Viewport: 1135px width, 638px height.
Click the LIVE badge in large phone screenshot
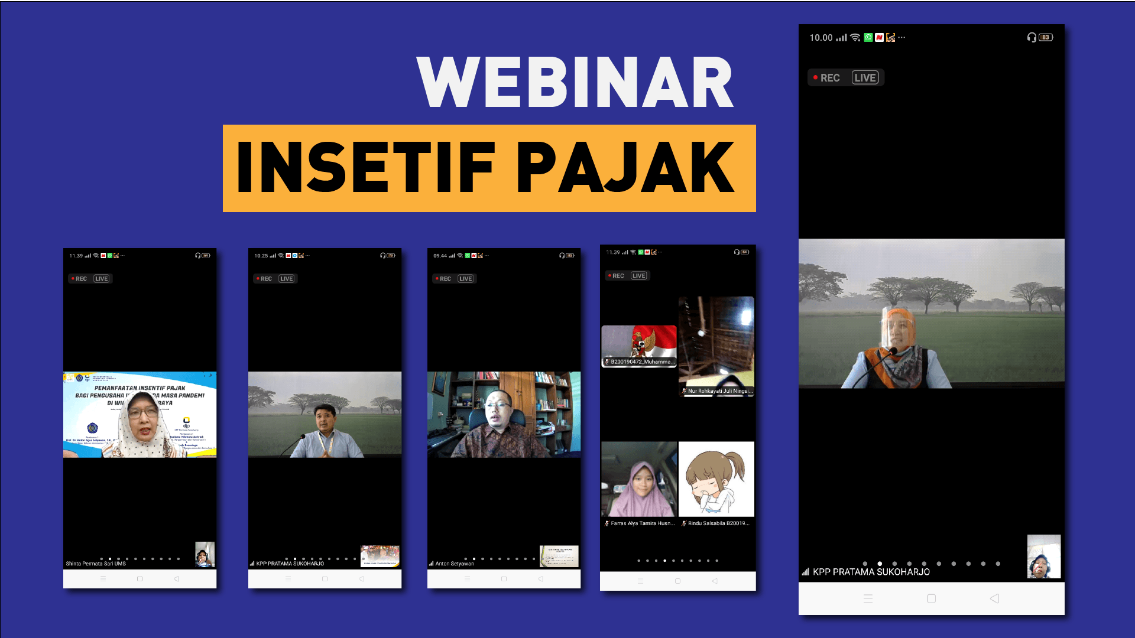point(865,78)
